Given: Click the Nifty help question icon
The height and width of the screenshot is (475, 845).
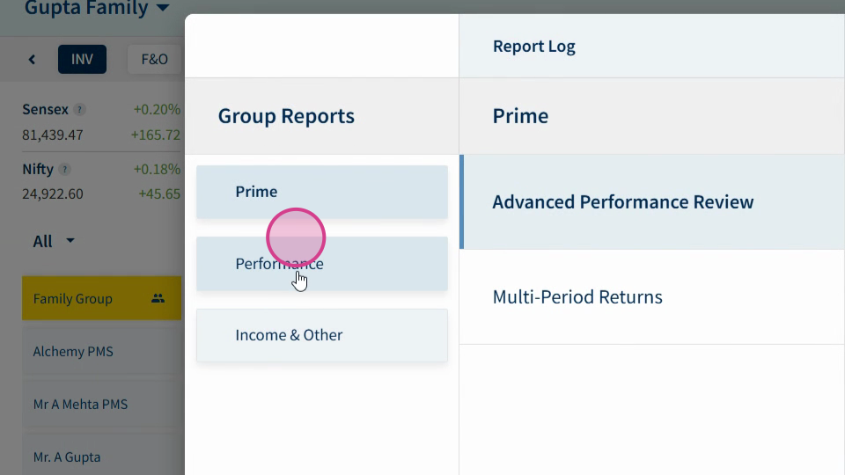Looking at the screenshot, I should pyautogui.click(x=64, y=169).
